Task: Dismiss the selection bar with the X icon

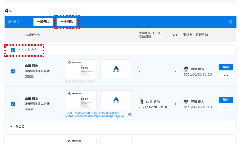Action: pyautogui.click(x=230, y=22)
